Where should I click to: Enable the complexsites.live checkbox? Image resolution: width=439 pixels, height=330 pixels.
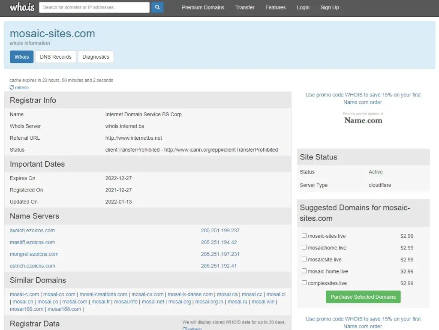click(304, 282)
